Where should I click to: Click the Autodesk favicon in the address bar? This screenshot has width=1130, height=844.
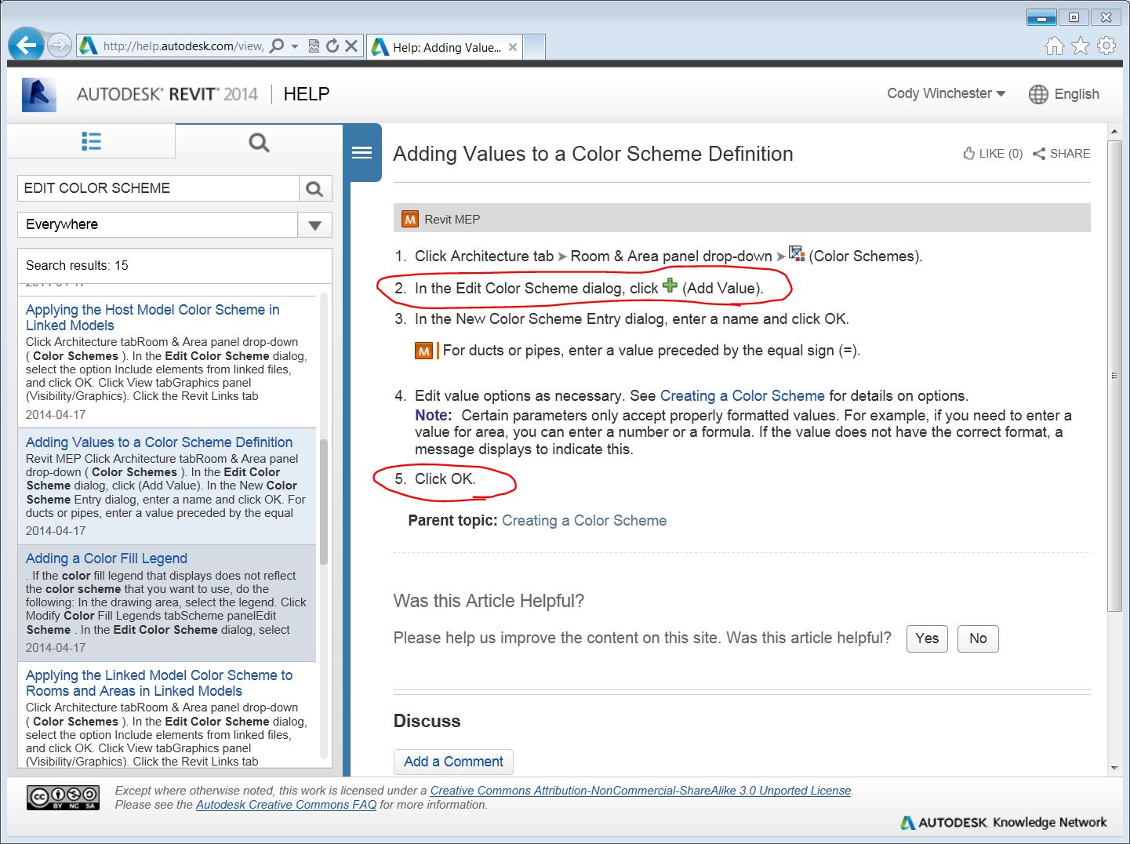[89, 46]
